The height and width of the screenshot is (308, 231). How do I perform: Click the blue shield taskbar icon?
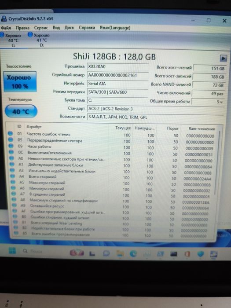(200, 254)
